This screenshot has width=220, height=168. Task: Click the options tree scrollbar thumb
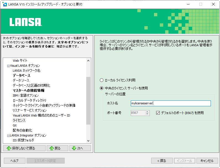coord(88,101)
